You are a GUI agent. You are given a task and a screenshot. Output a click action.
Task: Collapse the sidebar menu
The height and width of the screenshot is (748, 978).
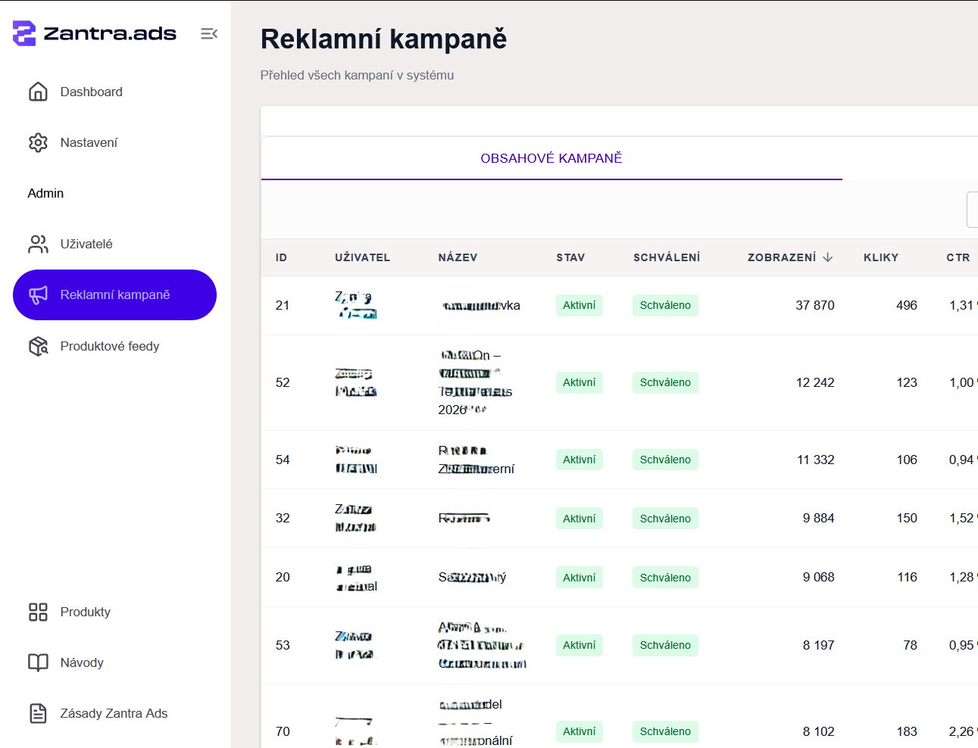pos(209,33)
